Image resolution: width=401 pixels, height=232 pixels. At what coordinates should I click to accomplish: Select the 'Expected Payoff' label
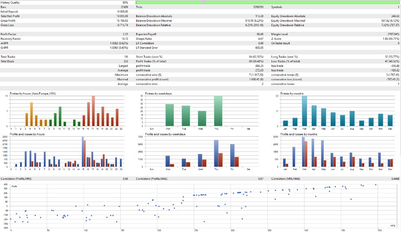pos(146,34)
